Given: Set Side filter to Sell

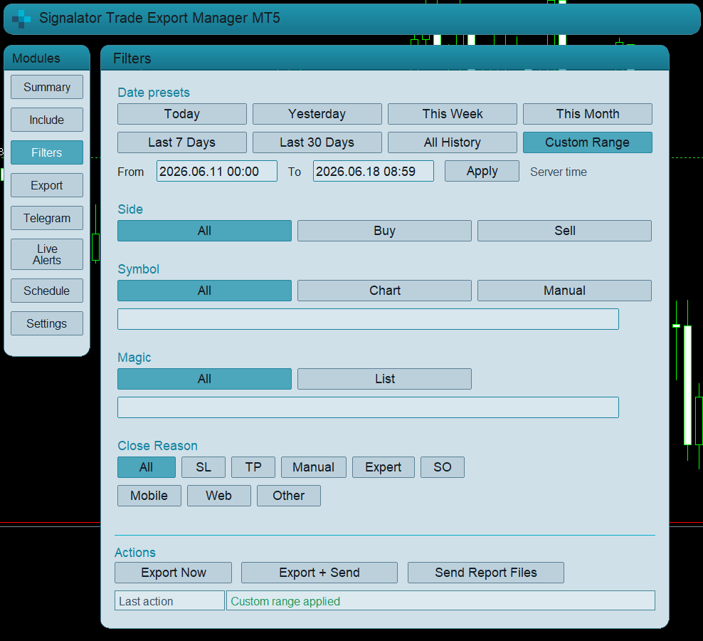Looking at the screenshot, I should [x=564, y=231].
